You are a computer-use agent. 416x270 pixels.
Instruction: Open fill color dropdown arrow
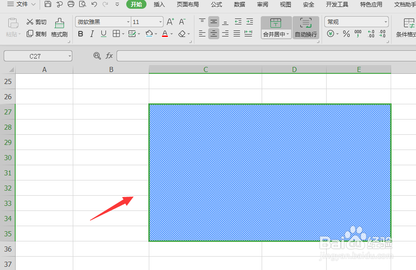[156, 34]
